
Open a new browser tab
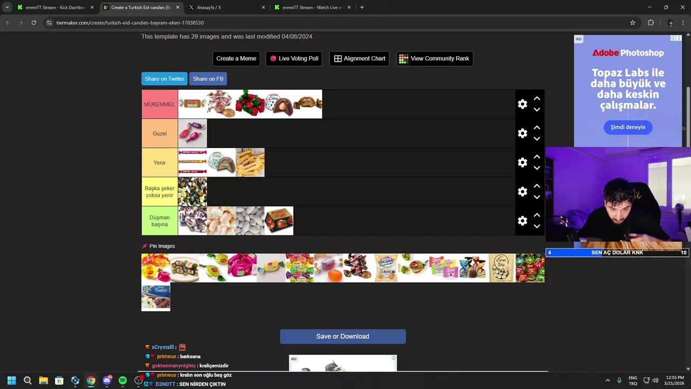point(362,8)
